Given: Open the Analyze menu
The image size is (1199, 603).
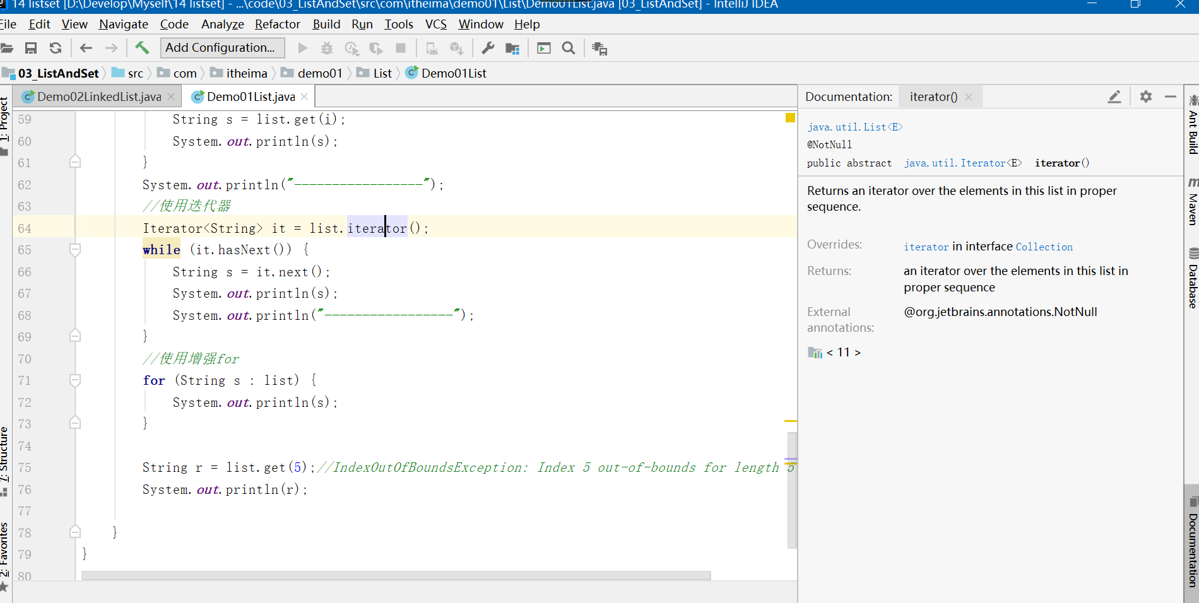Looking at the screenshot, I should coord(223,24).
